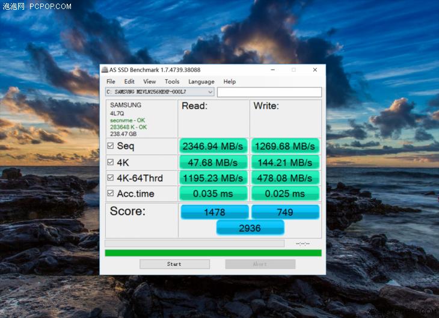Open the File menu
The height and width of the screenshot is (318, 439).
click(111, 82)
